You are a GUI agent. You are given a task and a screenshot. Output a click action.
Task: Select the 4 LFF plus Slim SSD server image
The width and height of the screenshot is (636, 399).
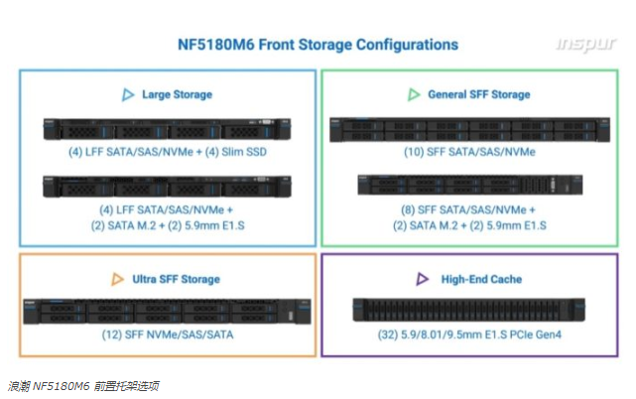pyautogui.click(x=167, y=129)
